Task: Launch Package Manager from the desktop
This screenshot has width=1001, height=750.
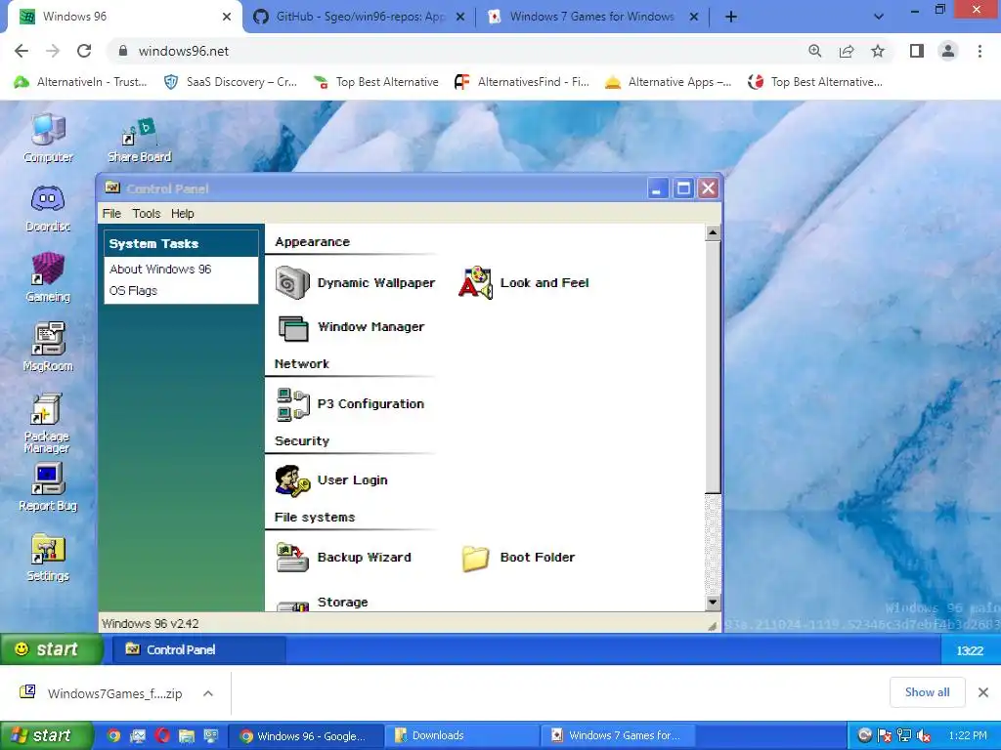Action: 47,422
